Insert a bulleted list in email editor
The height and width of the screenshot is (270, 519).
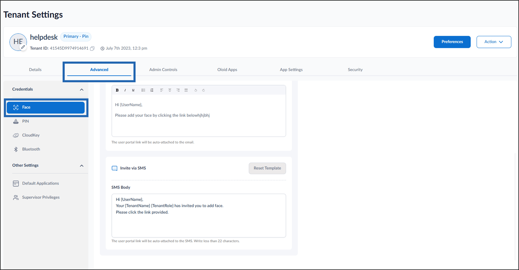click(143, 90)
